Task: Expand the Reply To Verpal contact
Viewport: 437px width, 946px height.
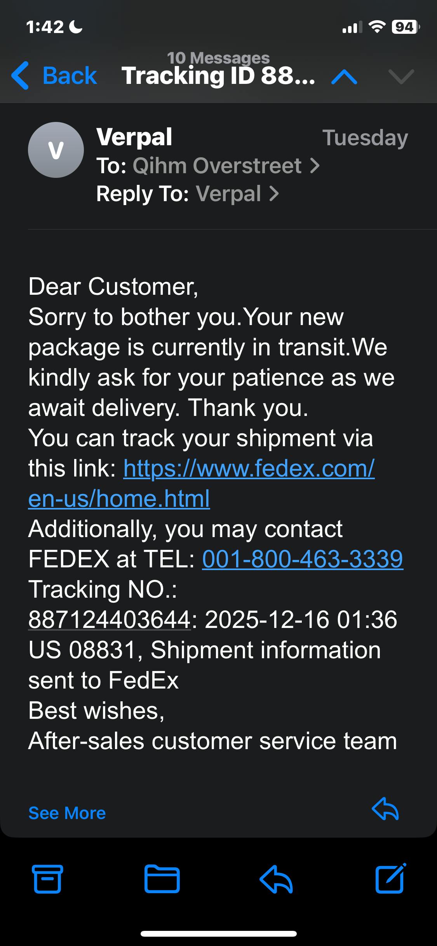Action: point(237,194)
